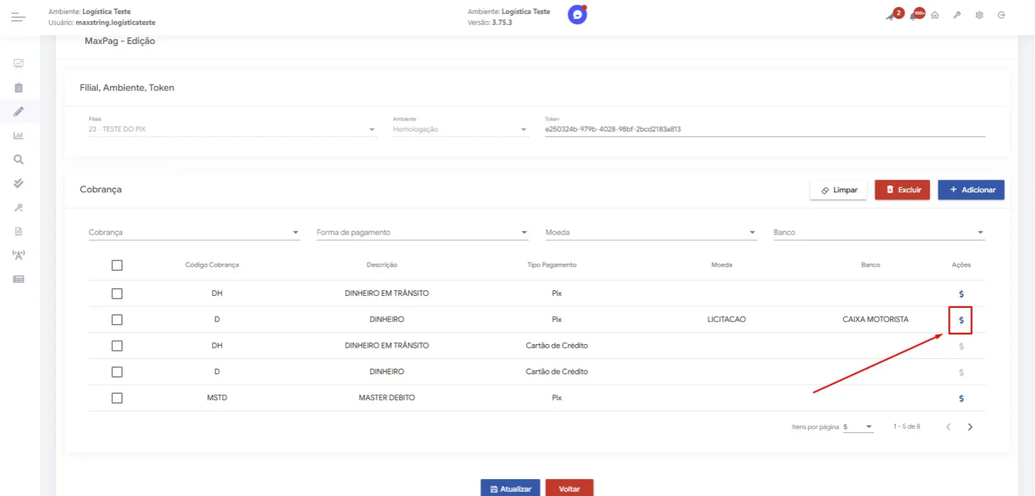Viewport: 1035px width, 496px height.
Task: Open the chat bubble icon in header
Action: click(577, 15)
